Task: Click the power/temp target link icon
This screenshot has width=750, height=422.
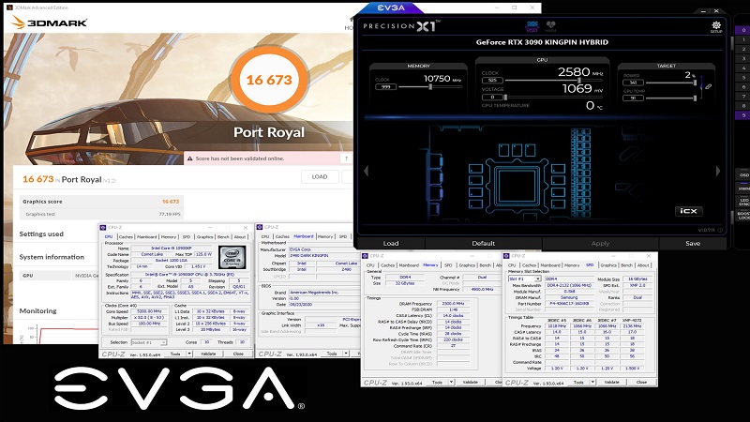Action: (x=709, y=86)
